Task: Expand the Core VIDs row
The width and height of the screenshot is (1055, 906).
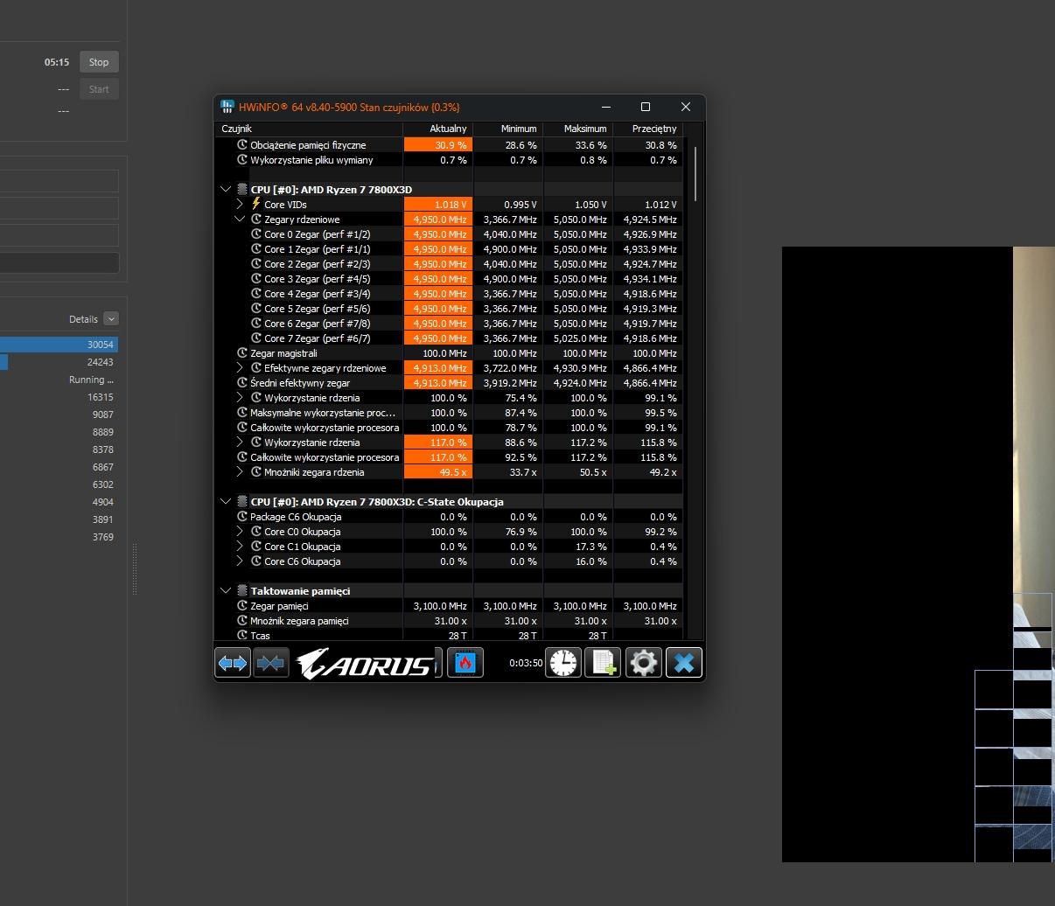Action: (x=240, y=204)
